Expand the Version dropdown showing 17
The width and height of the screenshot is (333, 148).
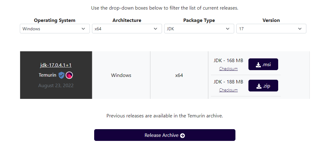click(271, 29)
